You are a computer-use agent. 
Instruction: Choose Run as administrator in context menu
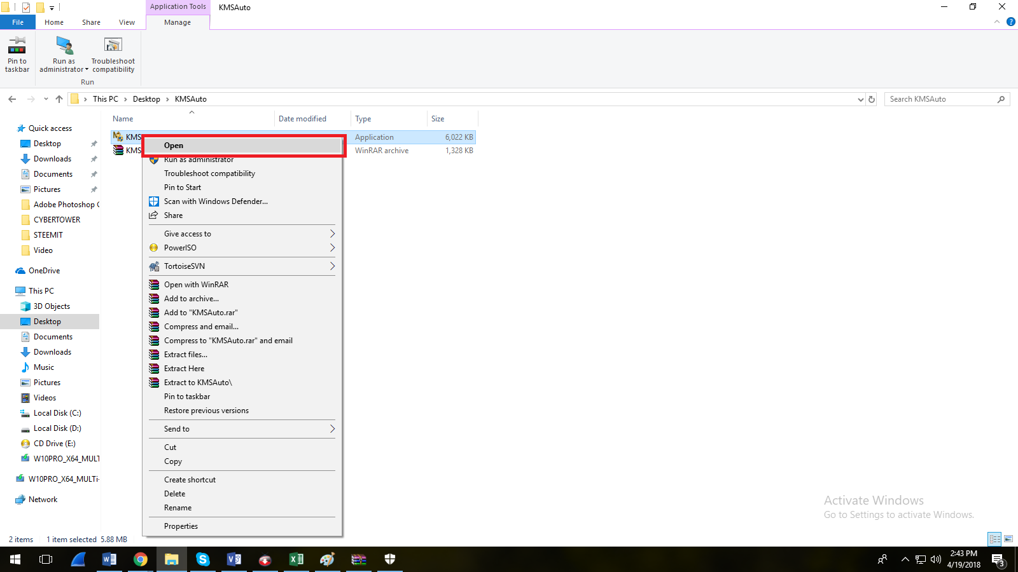point(242,160)
